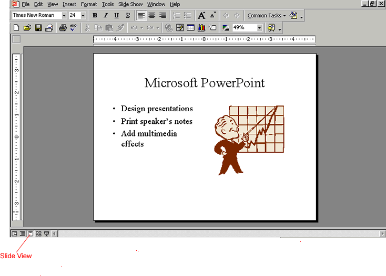Enable center text alignment
This screenshot has height=276, width=386.
click(152, 16)
